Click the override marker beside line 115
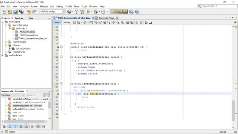 [58, 47]
